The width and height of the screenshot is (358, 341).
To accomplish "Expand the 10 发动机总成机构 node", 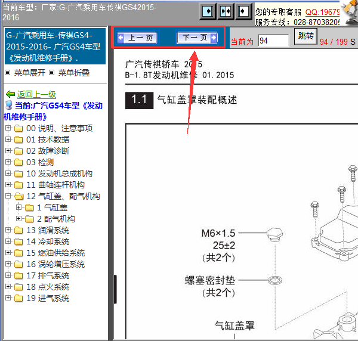I will [8, 173].
